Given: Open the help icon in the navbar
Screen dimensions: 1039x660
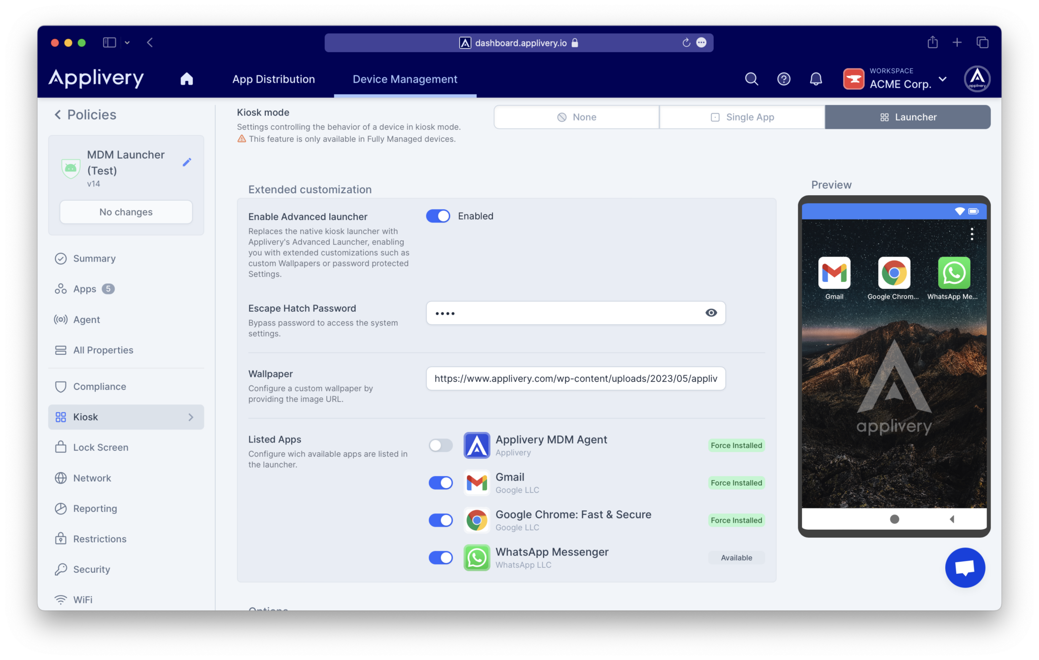Looking at the screenshot, I should (783, 79).
